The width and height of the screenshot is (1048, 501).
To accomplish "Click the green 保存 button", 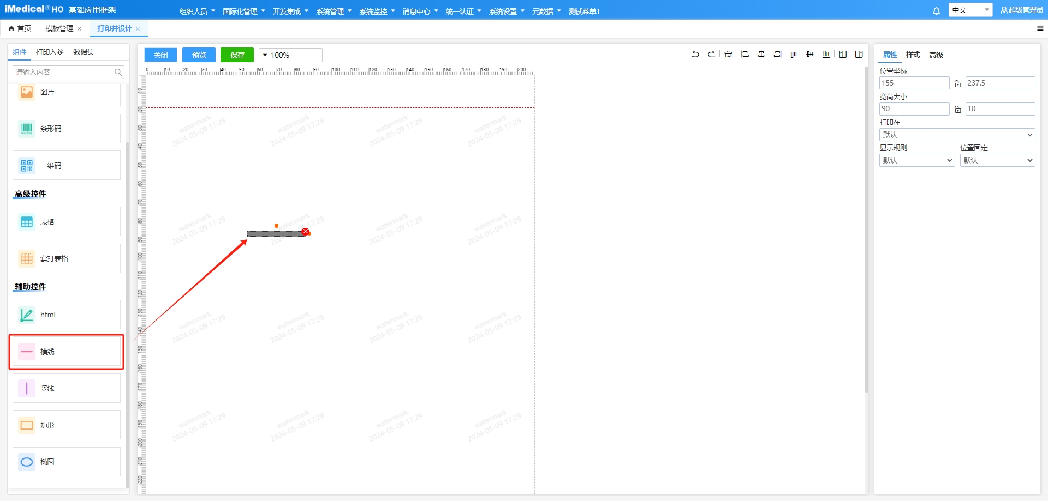I will tap(237, 55).
